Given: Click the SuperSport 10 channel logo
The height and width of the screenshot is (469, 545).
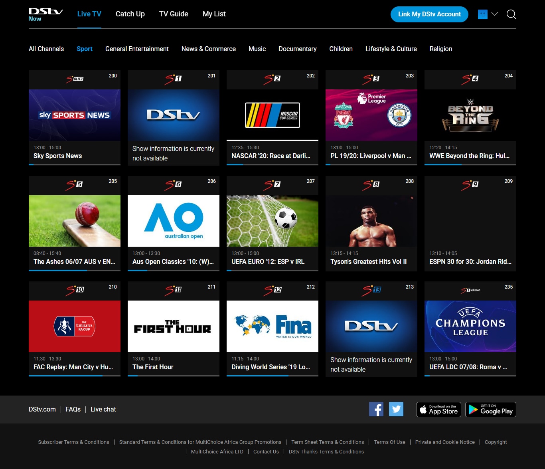Looking at the screenshot, I should coord(75,290).
